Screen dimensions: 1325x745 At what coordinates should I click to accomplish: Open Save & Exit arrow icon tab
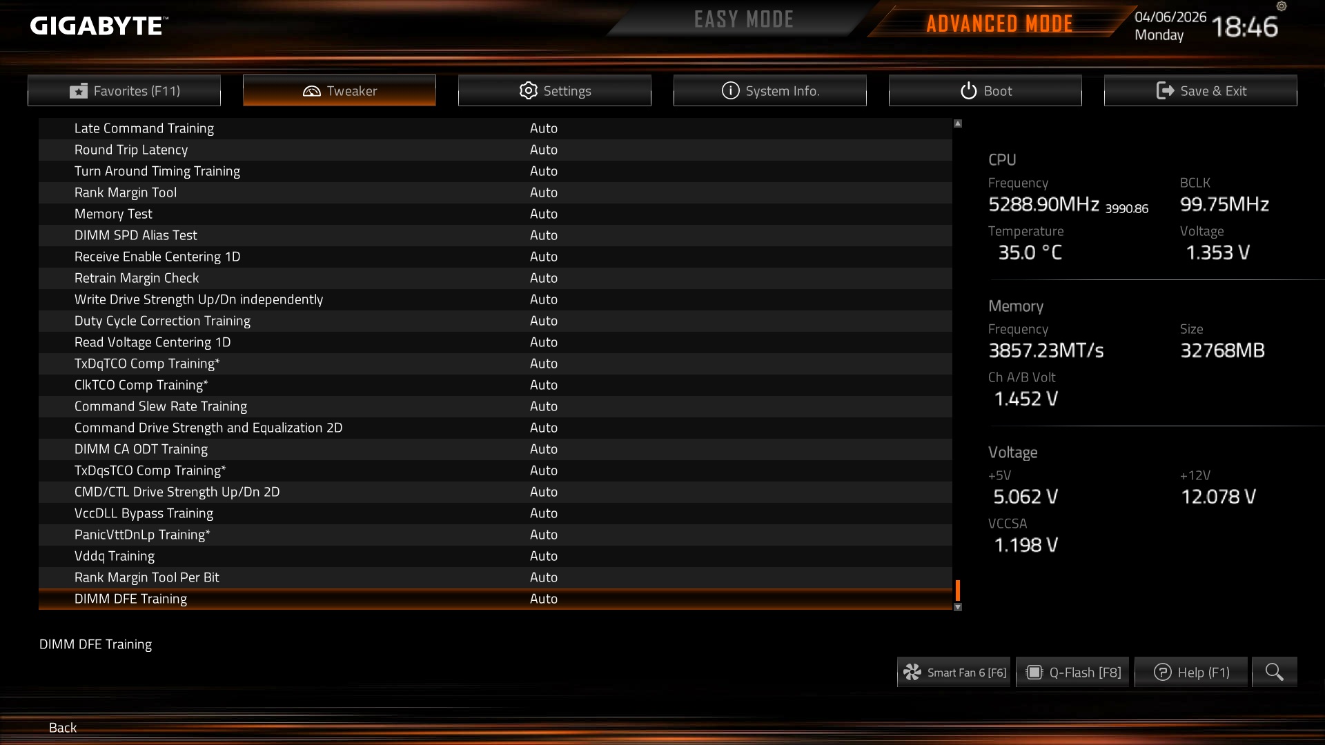click(1201, 90)
